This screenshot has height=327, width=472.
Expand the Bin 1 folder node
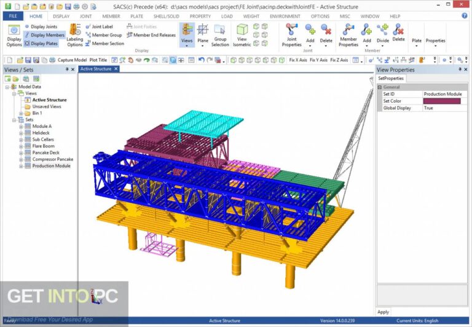pos(21,114)
